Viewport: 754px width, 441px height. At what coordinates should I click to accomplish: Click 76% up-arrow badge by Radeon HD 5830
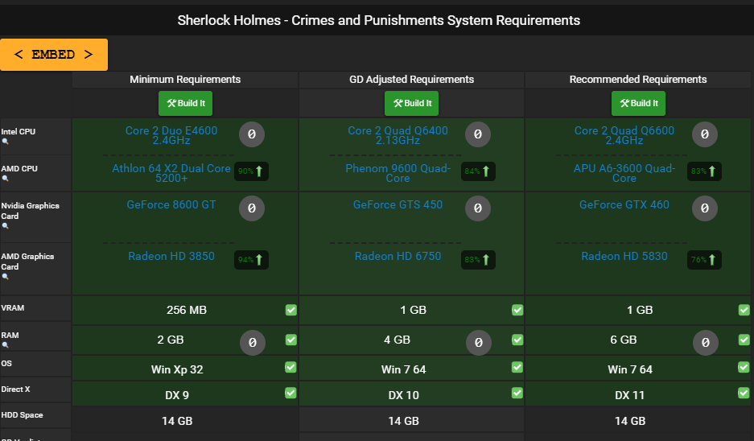pos(704,260)
